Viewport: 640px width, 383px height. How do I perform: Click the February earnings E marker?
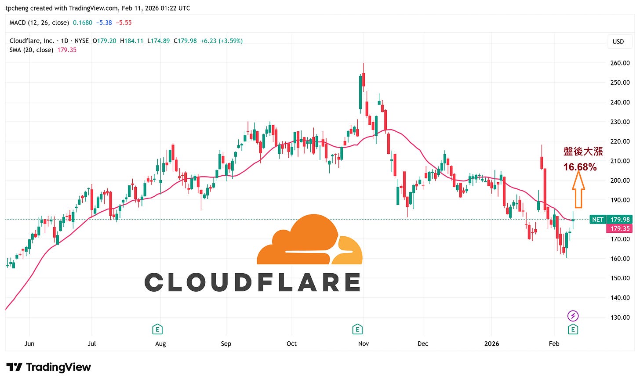[x=573, y=329]
